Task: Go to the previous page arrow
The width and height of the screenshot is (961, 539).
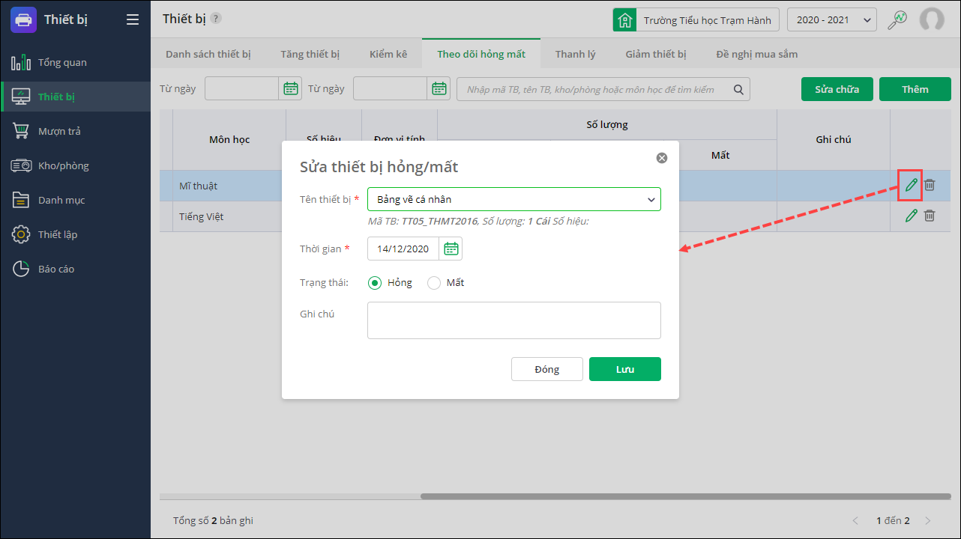Action: pos(856,520)
